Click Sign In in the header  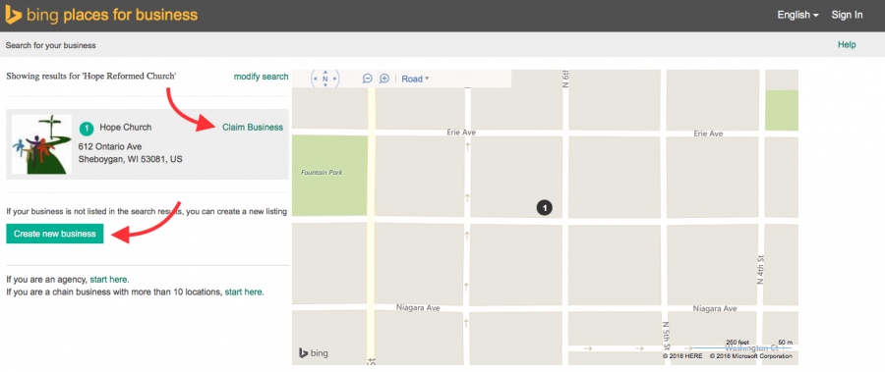[x=847, y=16]
